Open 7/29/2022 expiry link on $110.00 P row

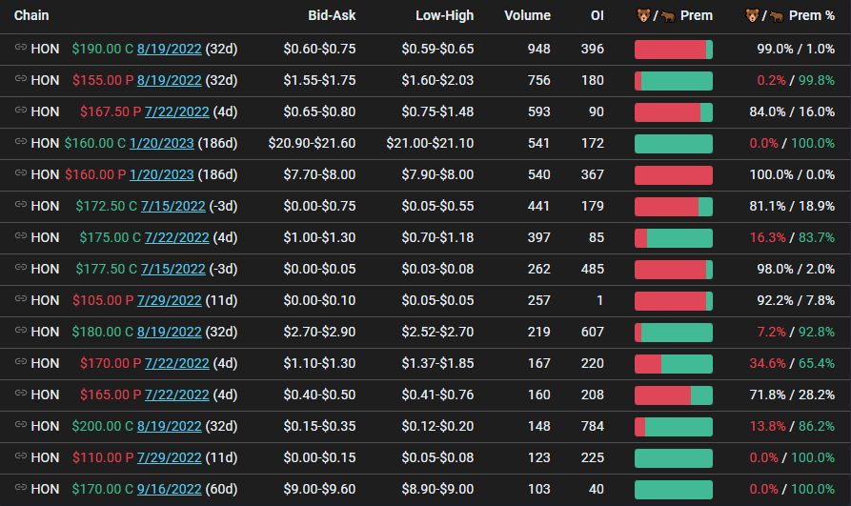170,458
